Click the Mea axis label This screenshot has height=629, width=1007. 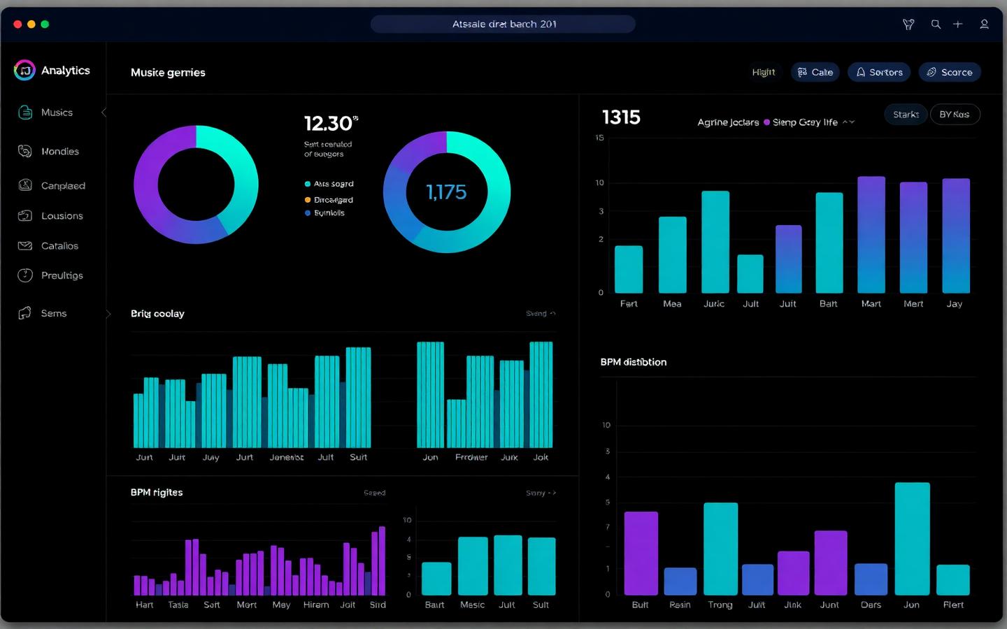tap(672, 304)
